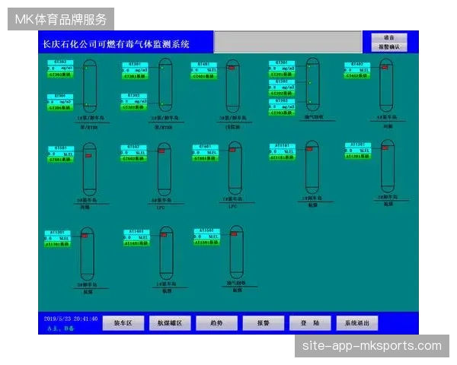The width and height of the screenshot is (457, 365).
Task: Select the tank vessel beside GT301 and GT302
Action: 165,84
